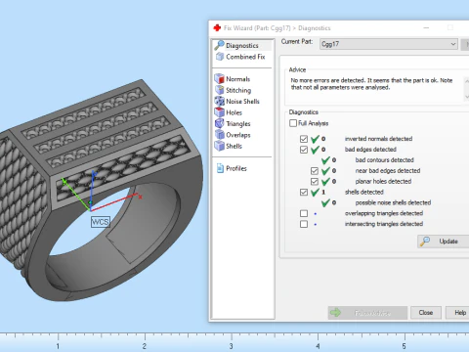The height and width of the screenshot is (352, 469).
Task: Click the 'possible noise shells detected' text
Action: (x=393, y=202)
